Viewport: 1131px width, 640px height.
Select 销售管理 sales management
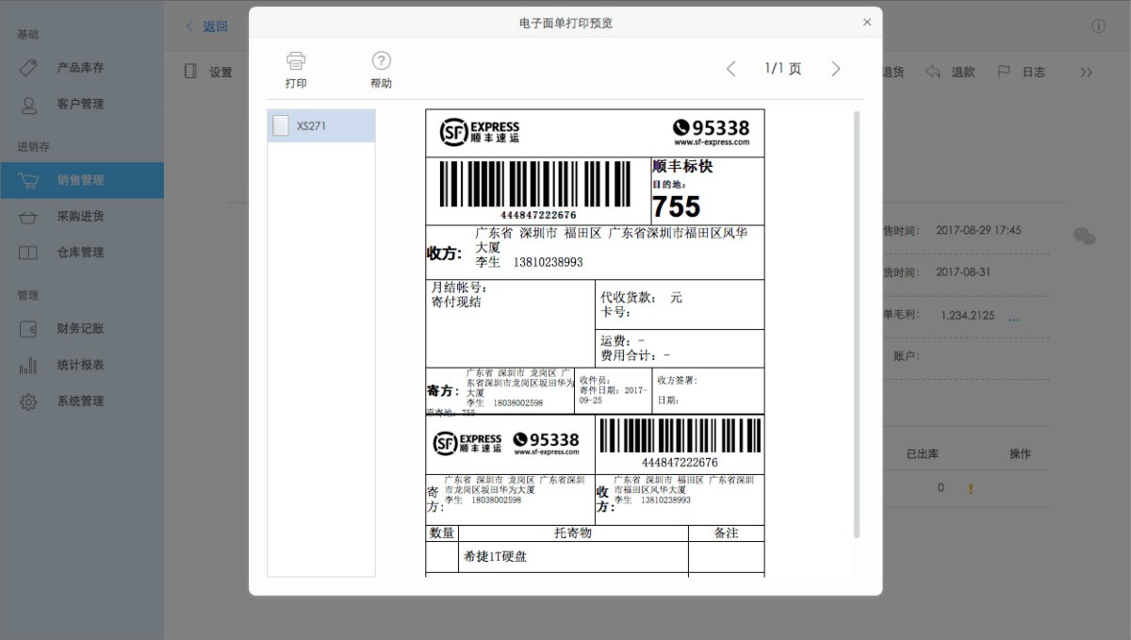[80, 180]
